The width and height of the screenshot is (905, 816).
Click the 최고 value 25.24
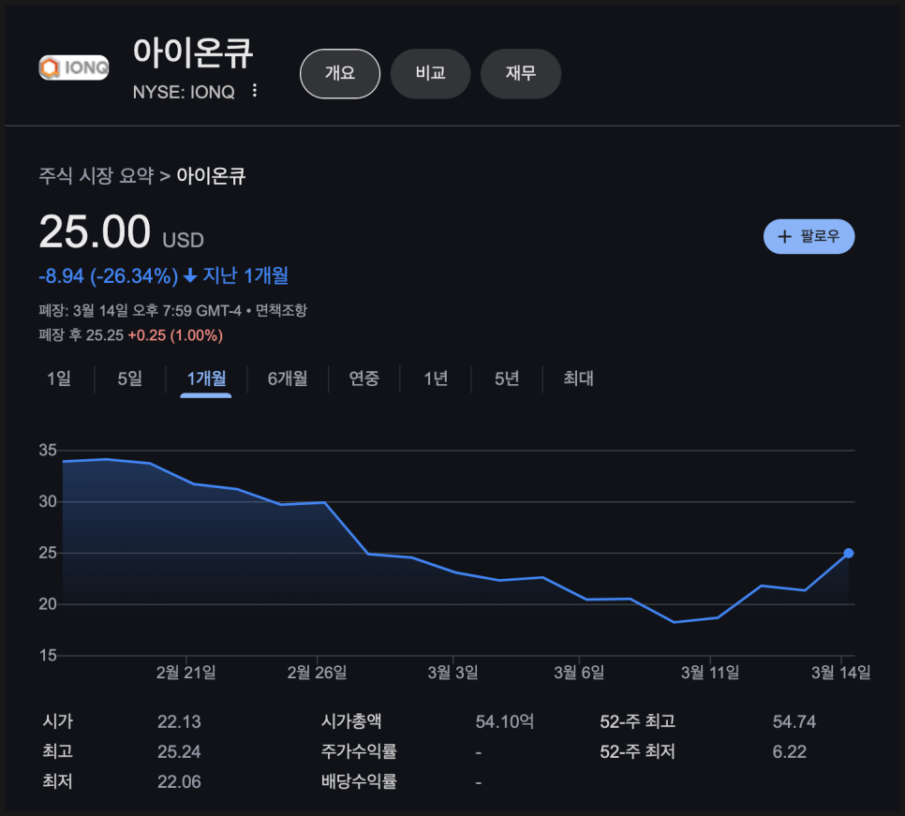(179, 751)
